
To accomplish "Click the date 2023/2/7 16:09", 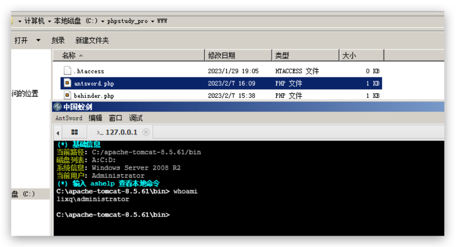I will point(231,84).
